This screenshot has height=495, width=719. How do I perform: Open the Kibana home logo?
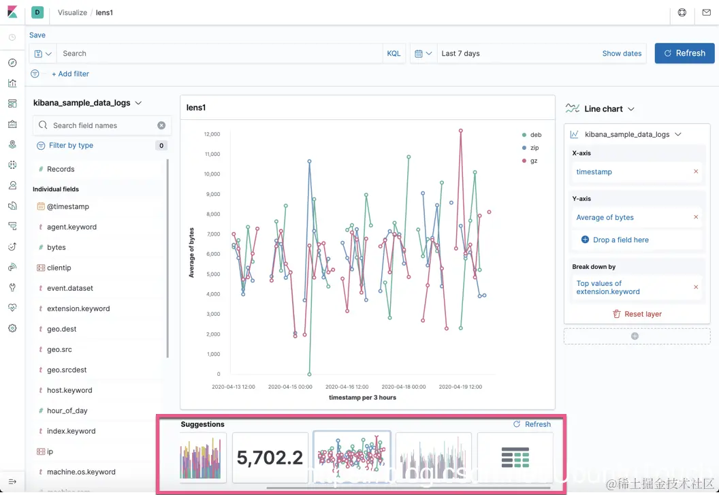(12, 12)
